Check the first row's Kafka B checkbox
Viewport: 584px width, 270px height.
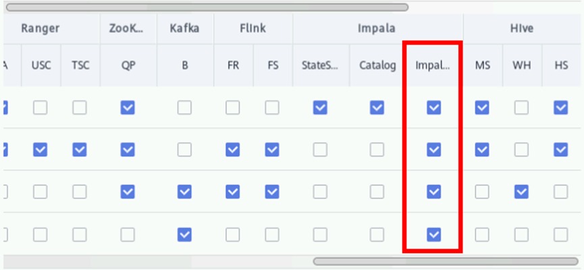click(184, 107)
